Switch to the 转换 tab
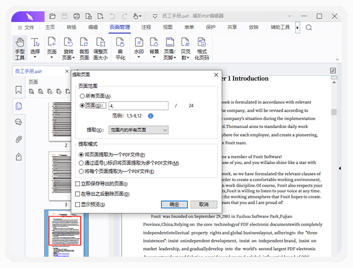This screenshot has height=268, width=353. coord(72,27)
